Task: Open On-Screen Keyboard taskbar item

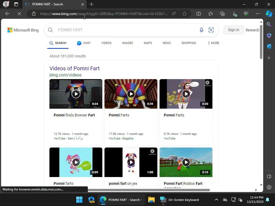Action: (x=180, y=200)
